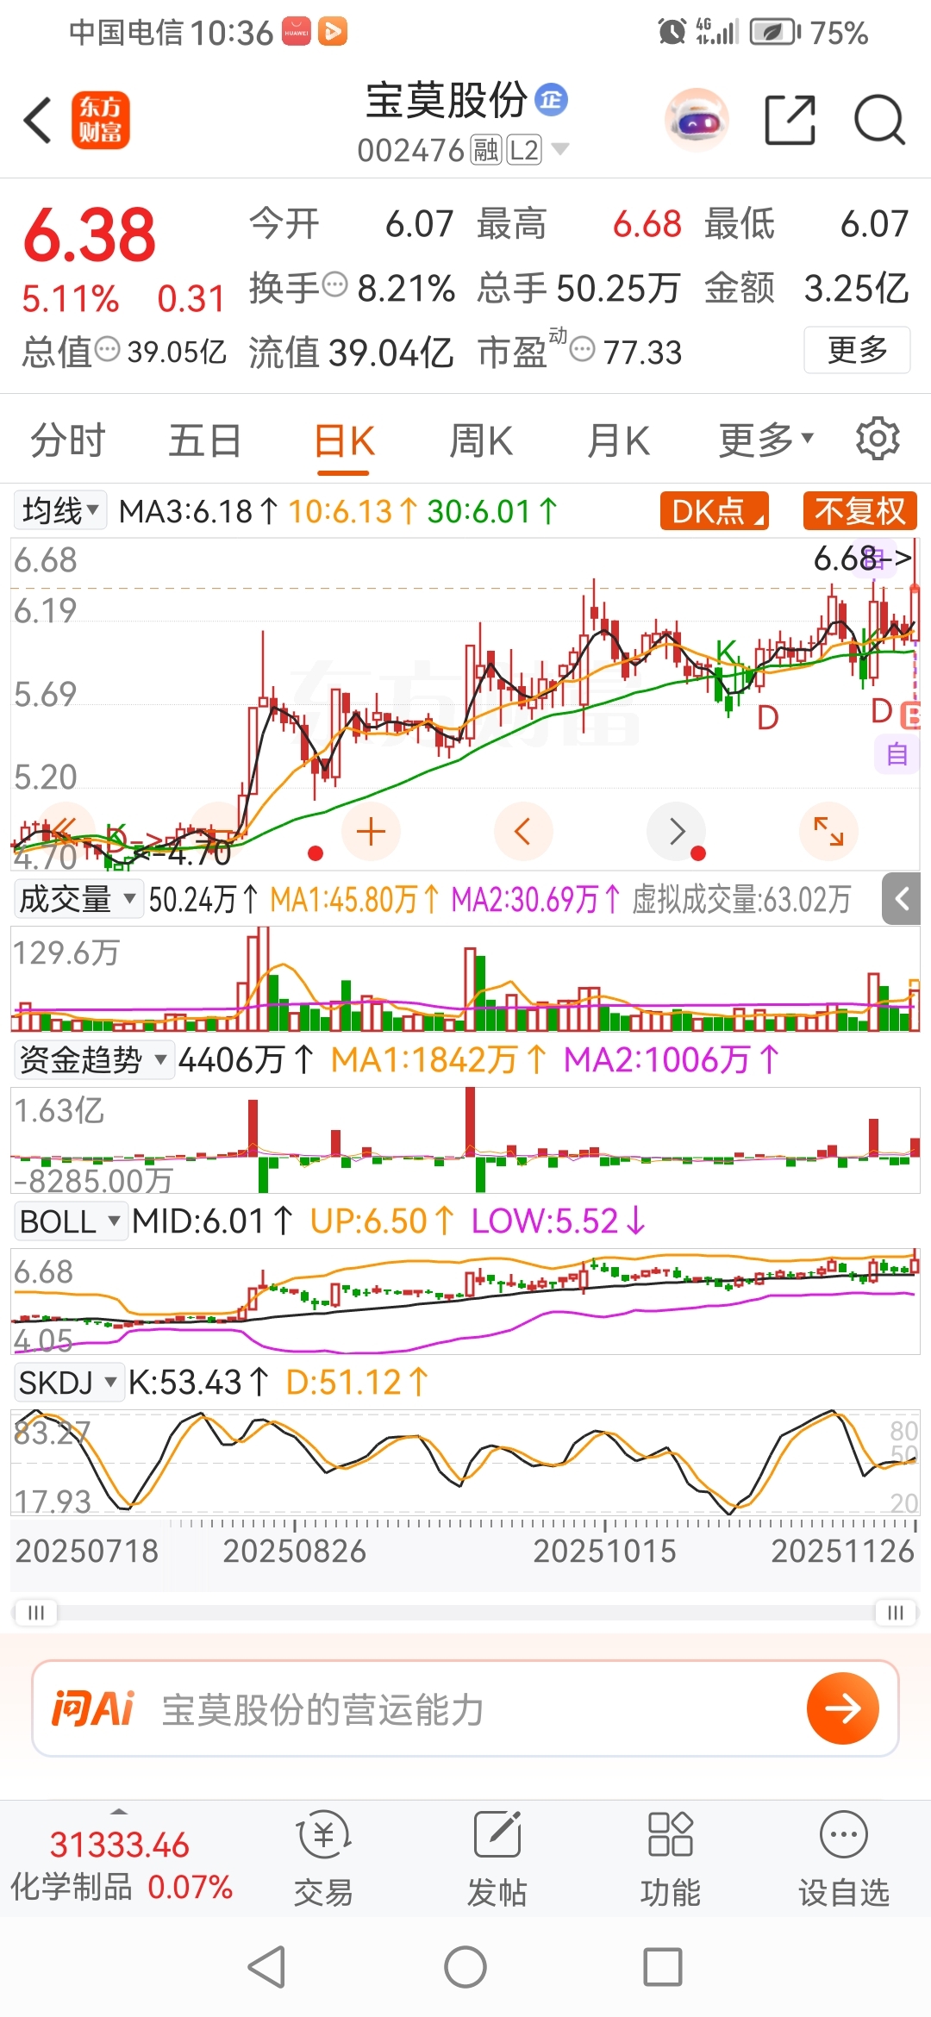
Task: Tap the K:53.43 SKDJ value
Action: tap(198, 1383)
